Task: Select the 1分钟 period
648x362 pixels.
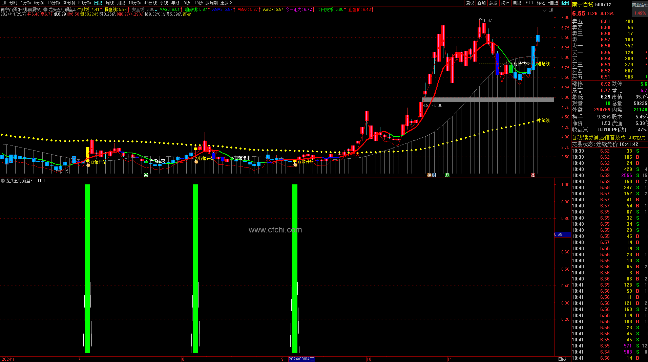Action: [26, 3]
